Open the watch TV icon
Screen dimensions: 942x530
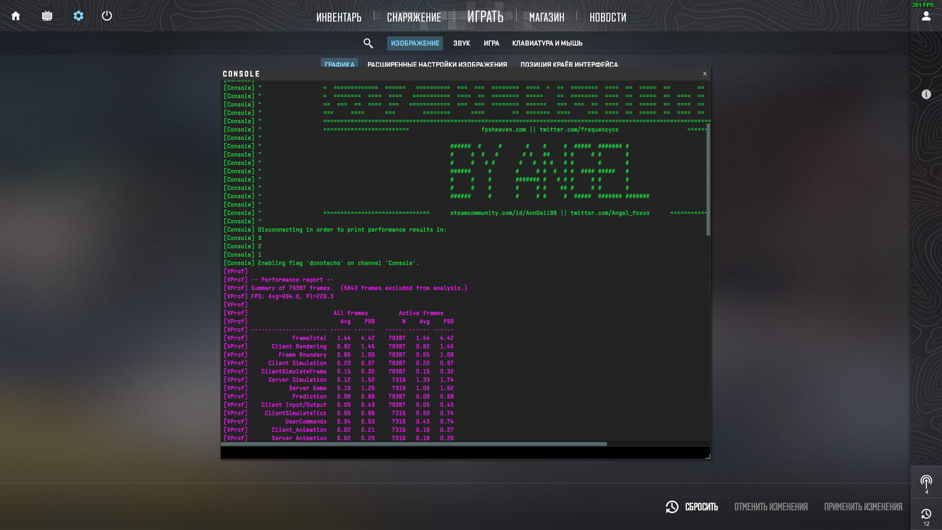pyautogui.click(x=47, y=16)
